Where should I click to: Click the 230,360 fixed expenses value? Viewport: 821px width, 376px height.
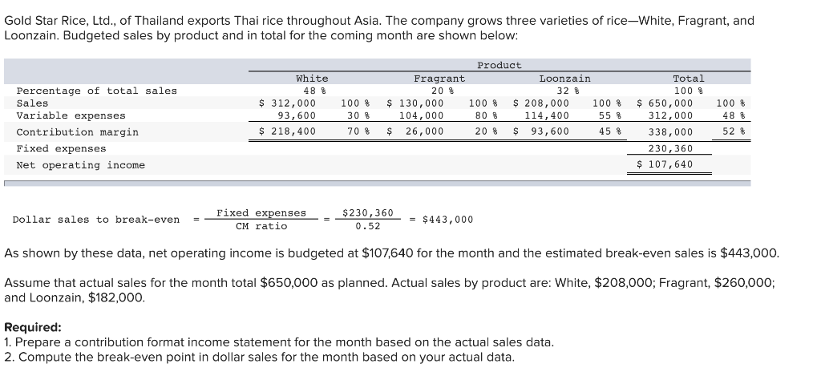pyautogui.click(x=670, y=149)
